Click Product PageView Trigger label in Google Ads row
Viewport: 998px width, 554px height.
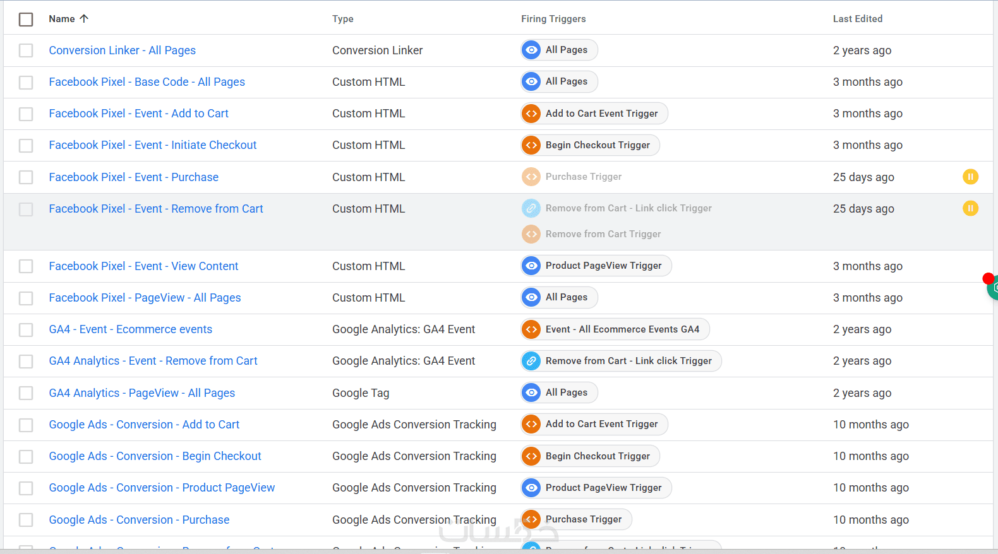pyautogui.click(x=604, y=488)
